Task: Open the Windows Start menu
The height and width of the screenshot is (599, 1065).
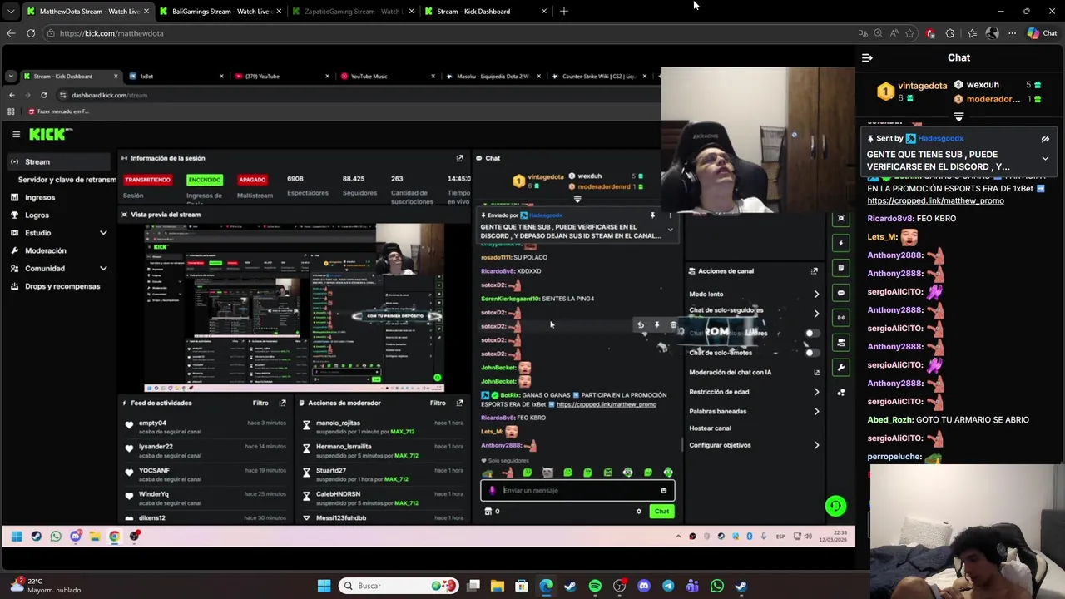Action: (324, 586)
